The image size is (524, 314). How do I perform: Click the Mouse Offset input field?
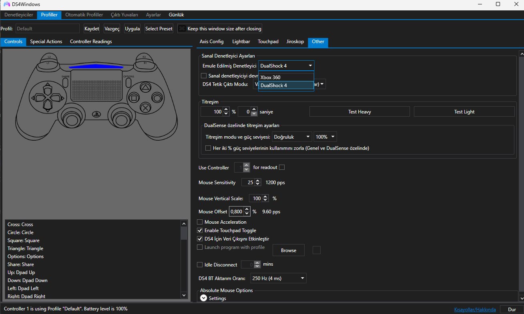point(236,212)
